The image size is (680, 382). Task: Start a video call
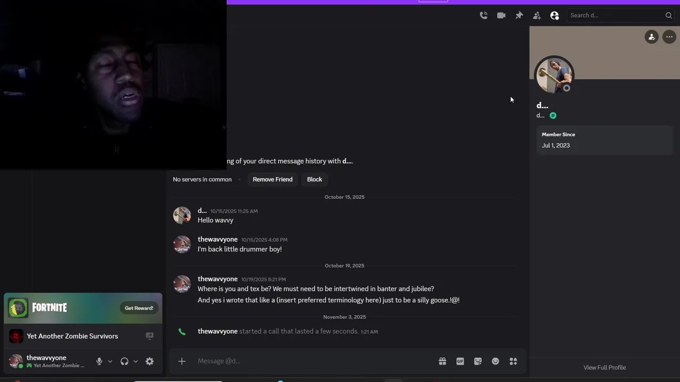coord(501,15)
